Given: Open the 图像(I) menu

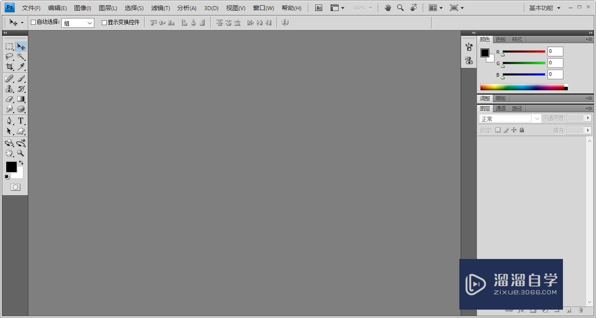Looking at the screenshot, I should coord(82,8).
